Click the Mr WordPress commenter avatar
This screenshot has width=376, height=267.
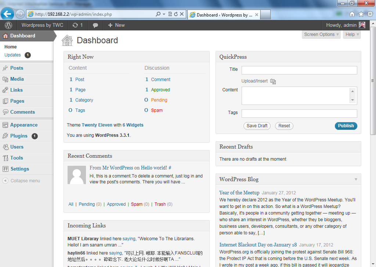[x=77, y=175]
